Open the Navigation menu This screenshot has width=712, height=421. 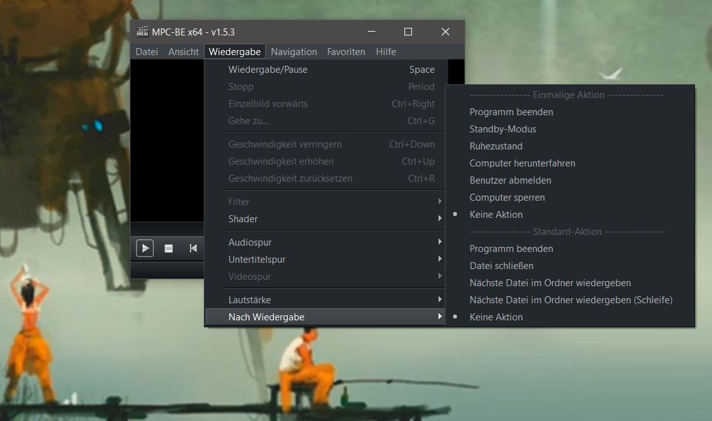point(294,52)
